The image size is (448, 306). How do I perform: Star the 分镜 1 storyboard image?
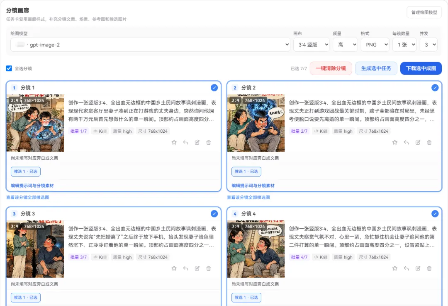click(174, 143)
